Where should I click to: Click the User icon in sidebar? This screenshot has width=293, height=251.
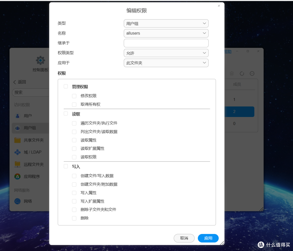click(x=17, y=116)
